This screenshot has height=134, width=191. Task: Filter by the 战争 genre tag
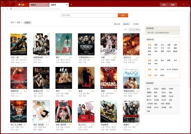156,51
